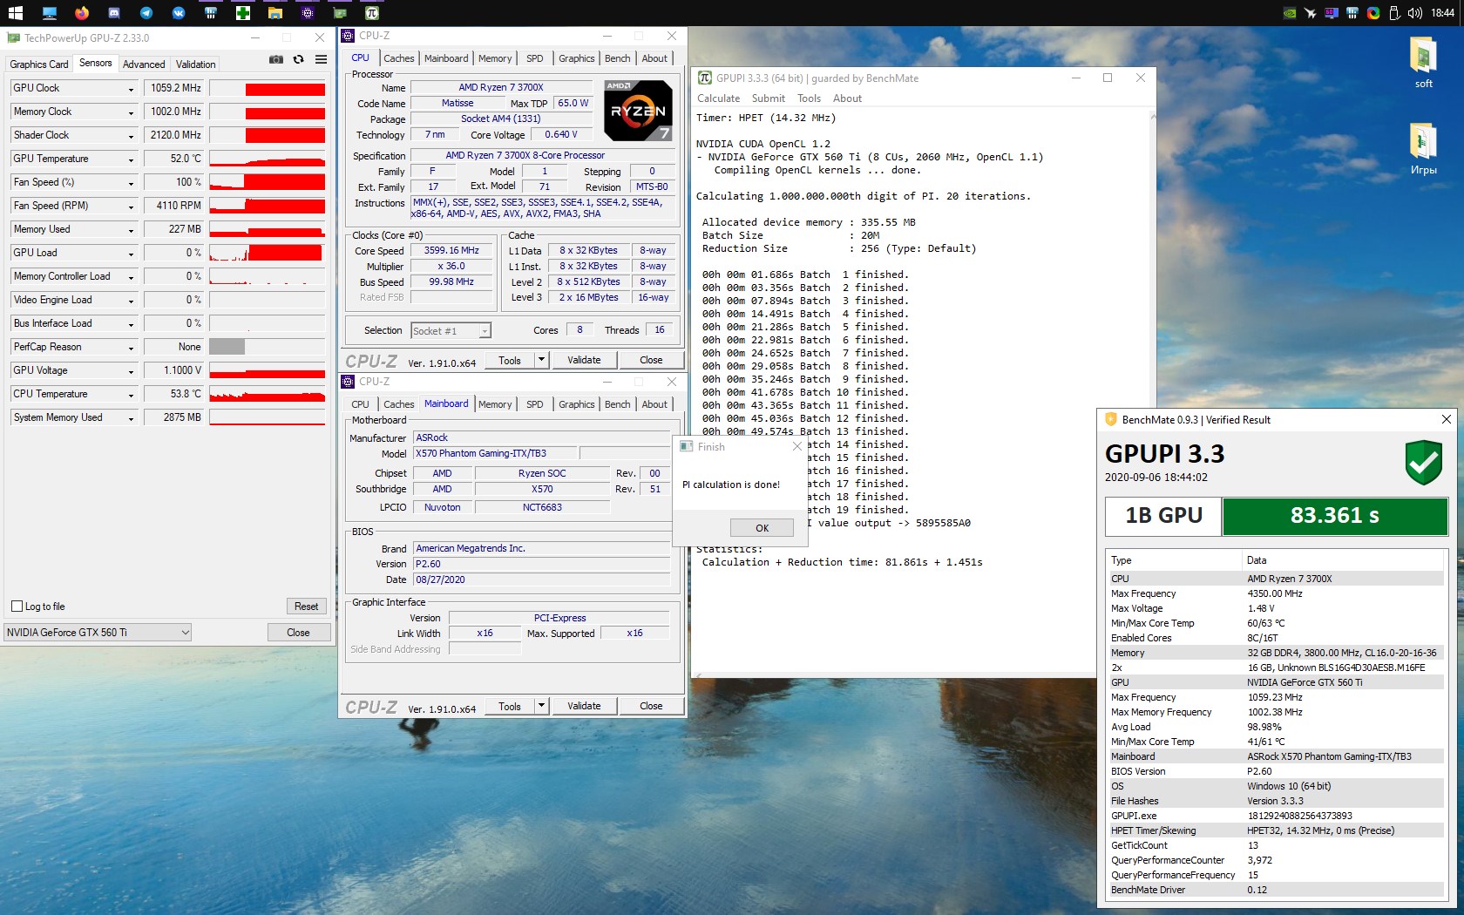Click the 3599.16 MHz Core Speed value
Viewport: 1464px width, 915px height.
pyautogui.click(x=451, y=251)
